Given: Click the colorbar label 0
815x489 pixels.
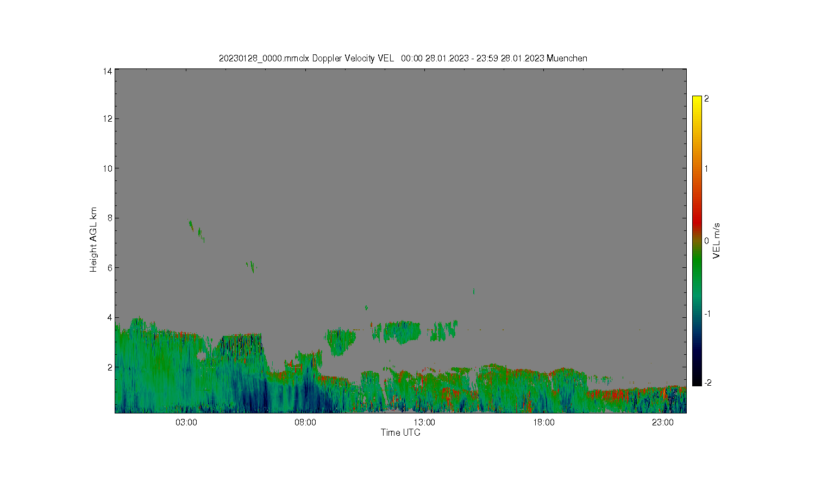Looking at the screenshot, I should click(706, 241).
